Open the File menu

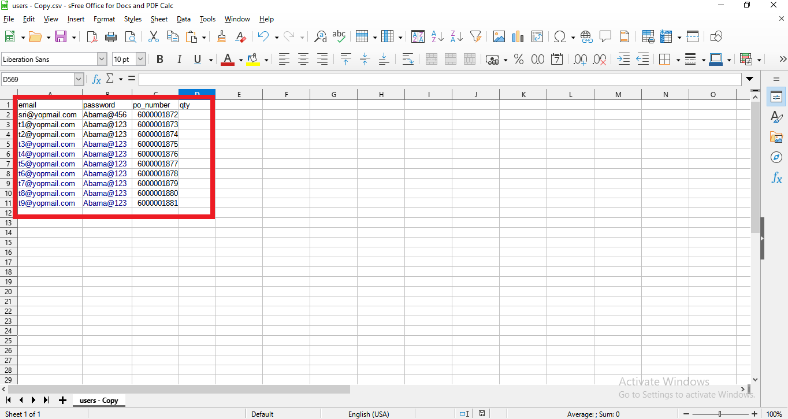9,19
